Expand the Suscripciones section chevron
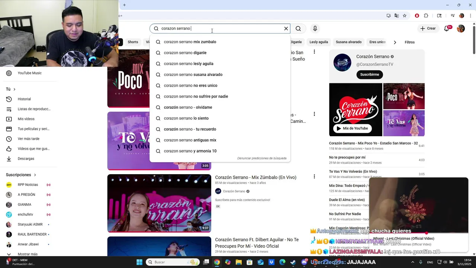The height and width of the screenshot is (268, 476). [35, 175]
